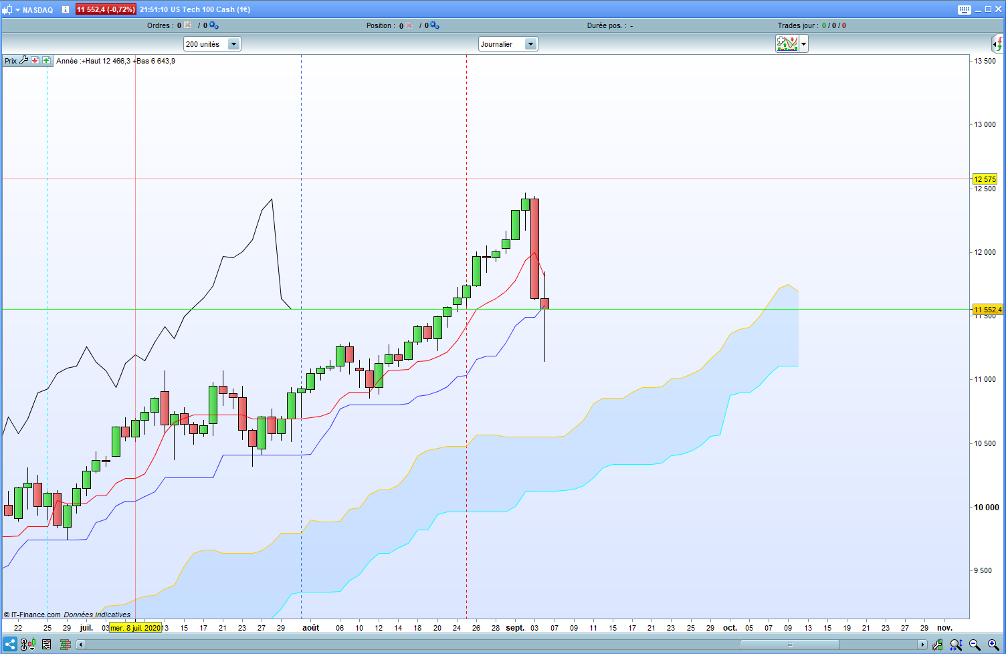Screen dimensions: 1006x654
Task: Open the candlestick chart menu icon beside NASDAQ
Action: point(7,9)
